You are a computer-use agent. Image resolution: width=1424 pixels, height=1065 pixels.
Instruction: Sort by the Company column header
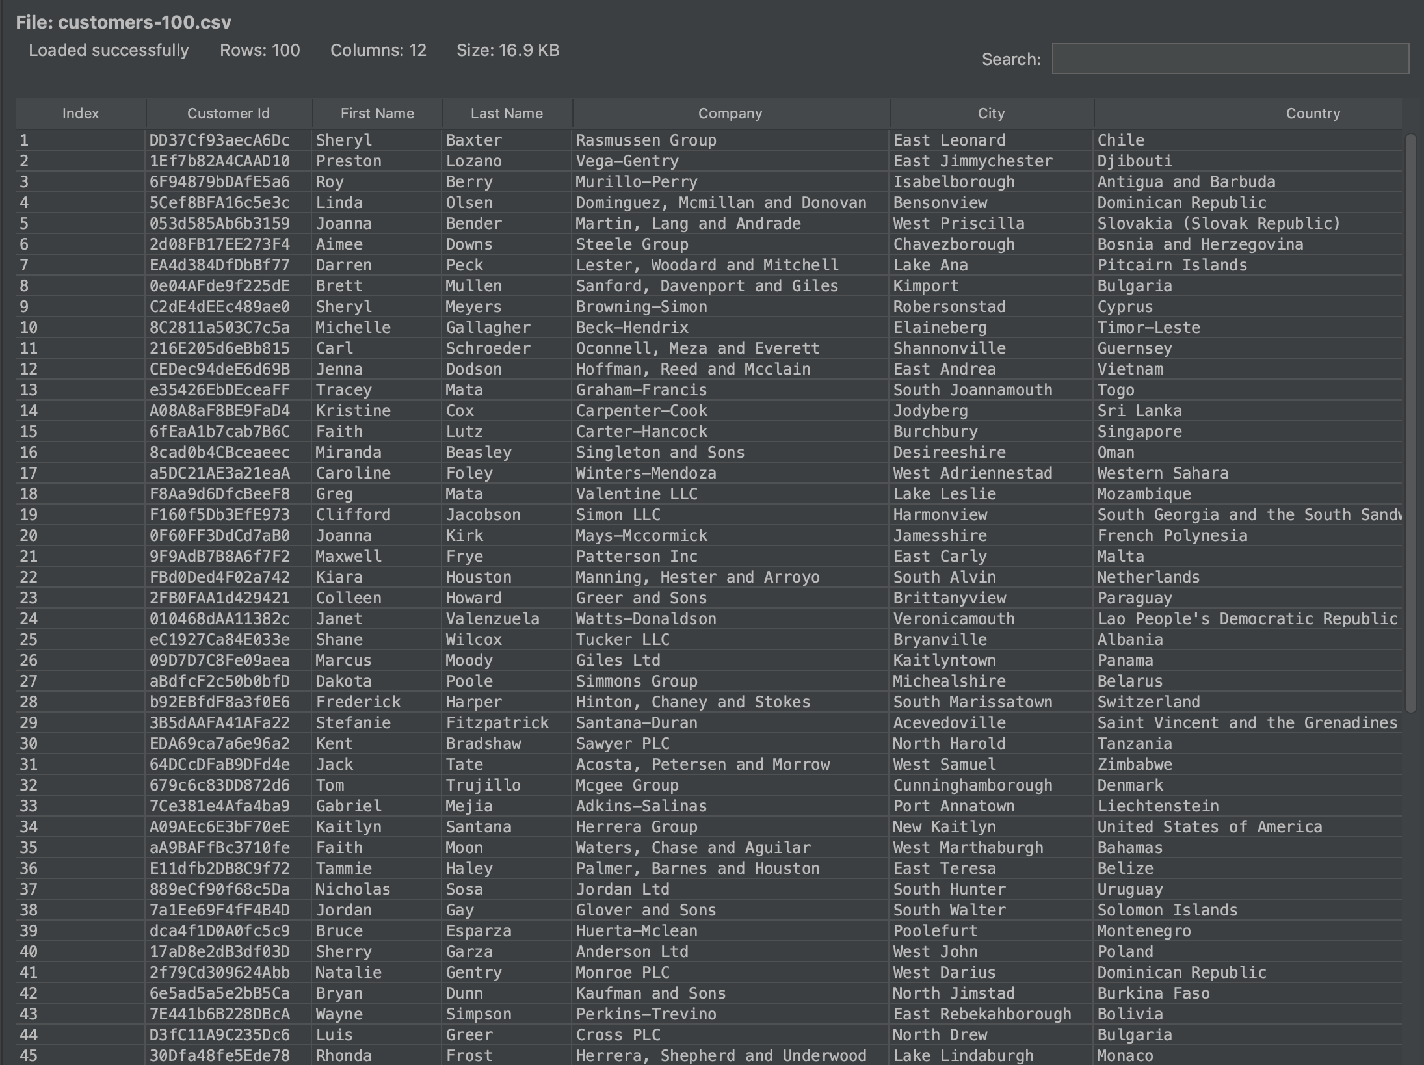[x=730, y=113]
